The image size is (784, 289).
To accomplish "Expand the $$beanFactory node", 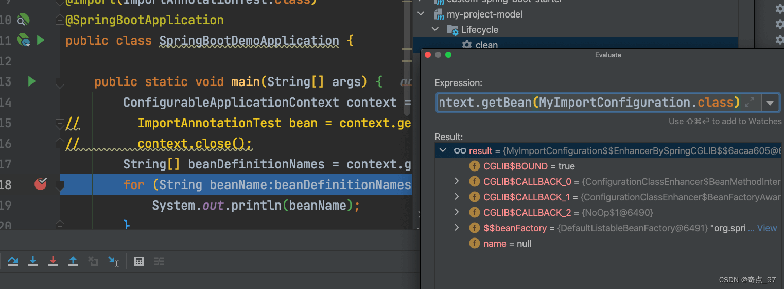I will point(456,228).
